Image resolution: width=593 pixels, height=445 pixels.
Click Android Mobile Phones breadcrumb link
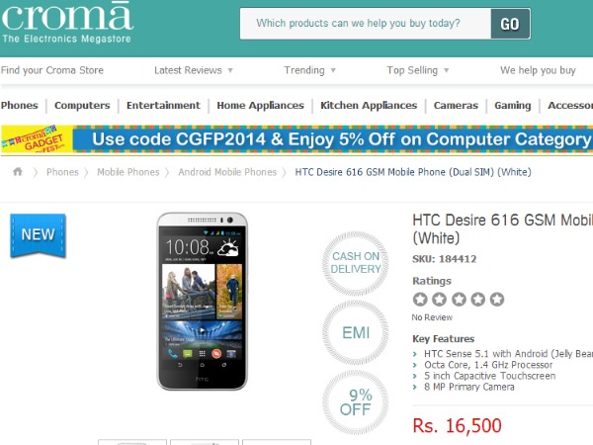point(227,172)
